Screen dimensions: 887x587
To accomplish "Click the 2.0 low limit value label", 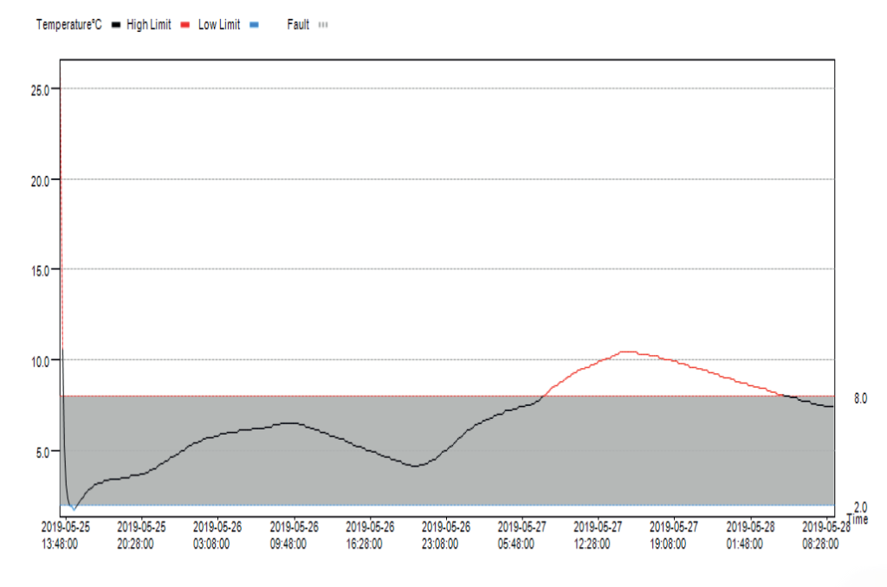I will [x=860, y=507].
